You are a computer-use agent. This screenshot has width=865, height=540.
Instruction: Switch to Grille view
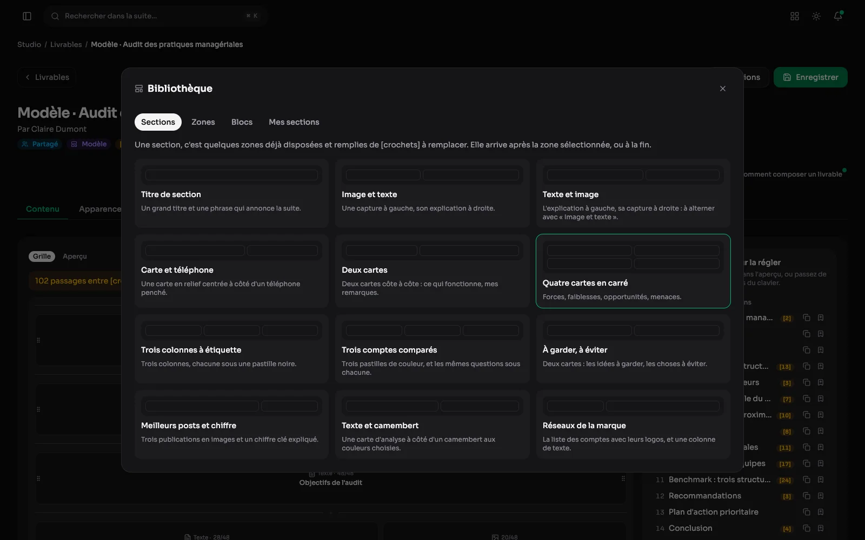pyautogui.click(x=42, y=256)
